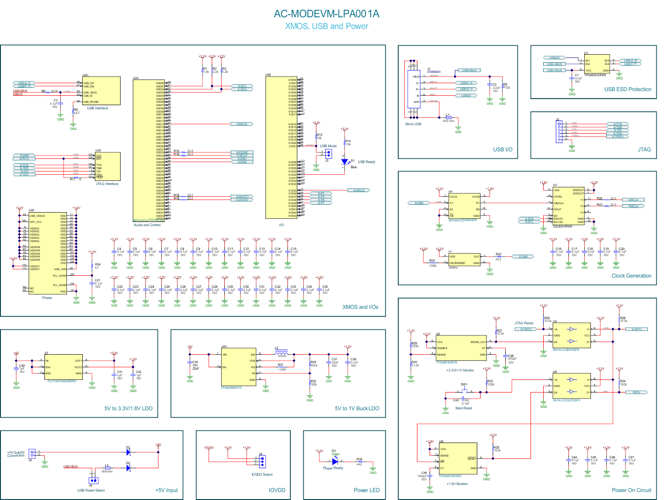Screen dimensions: 668x500
Task: Click the '5V to 3.3V/1.8V LDO' label
Action: (x=128, y=408)
